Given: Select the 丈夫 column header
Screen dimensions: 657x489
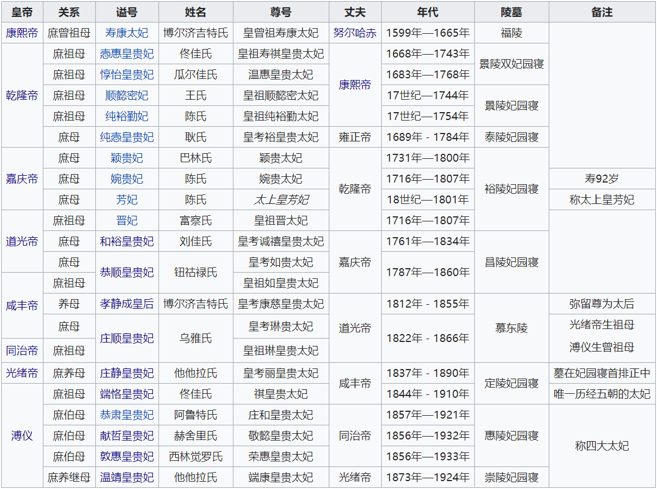Looking at the screenshot, I should [355, 12].
